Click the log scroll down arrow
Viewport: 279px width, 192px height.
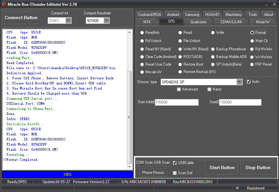(130, 167)
